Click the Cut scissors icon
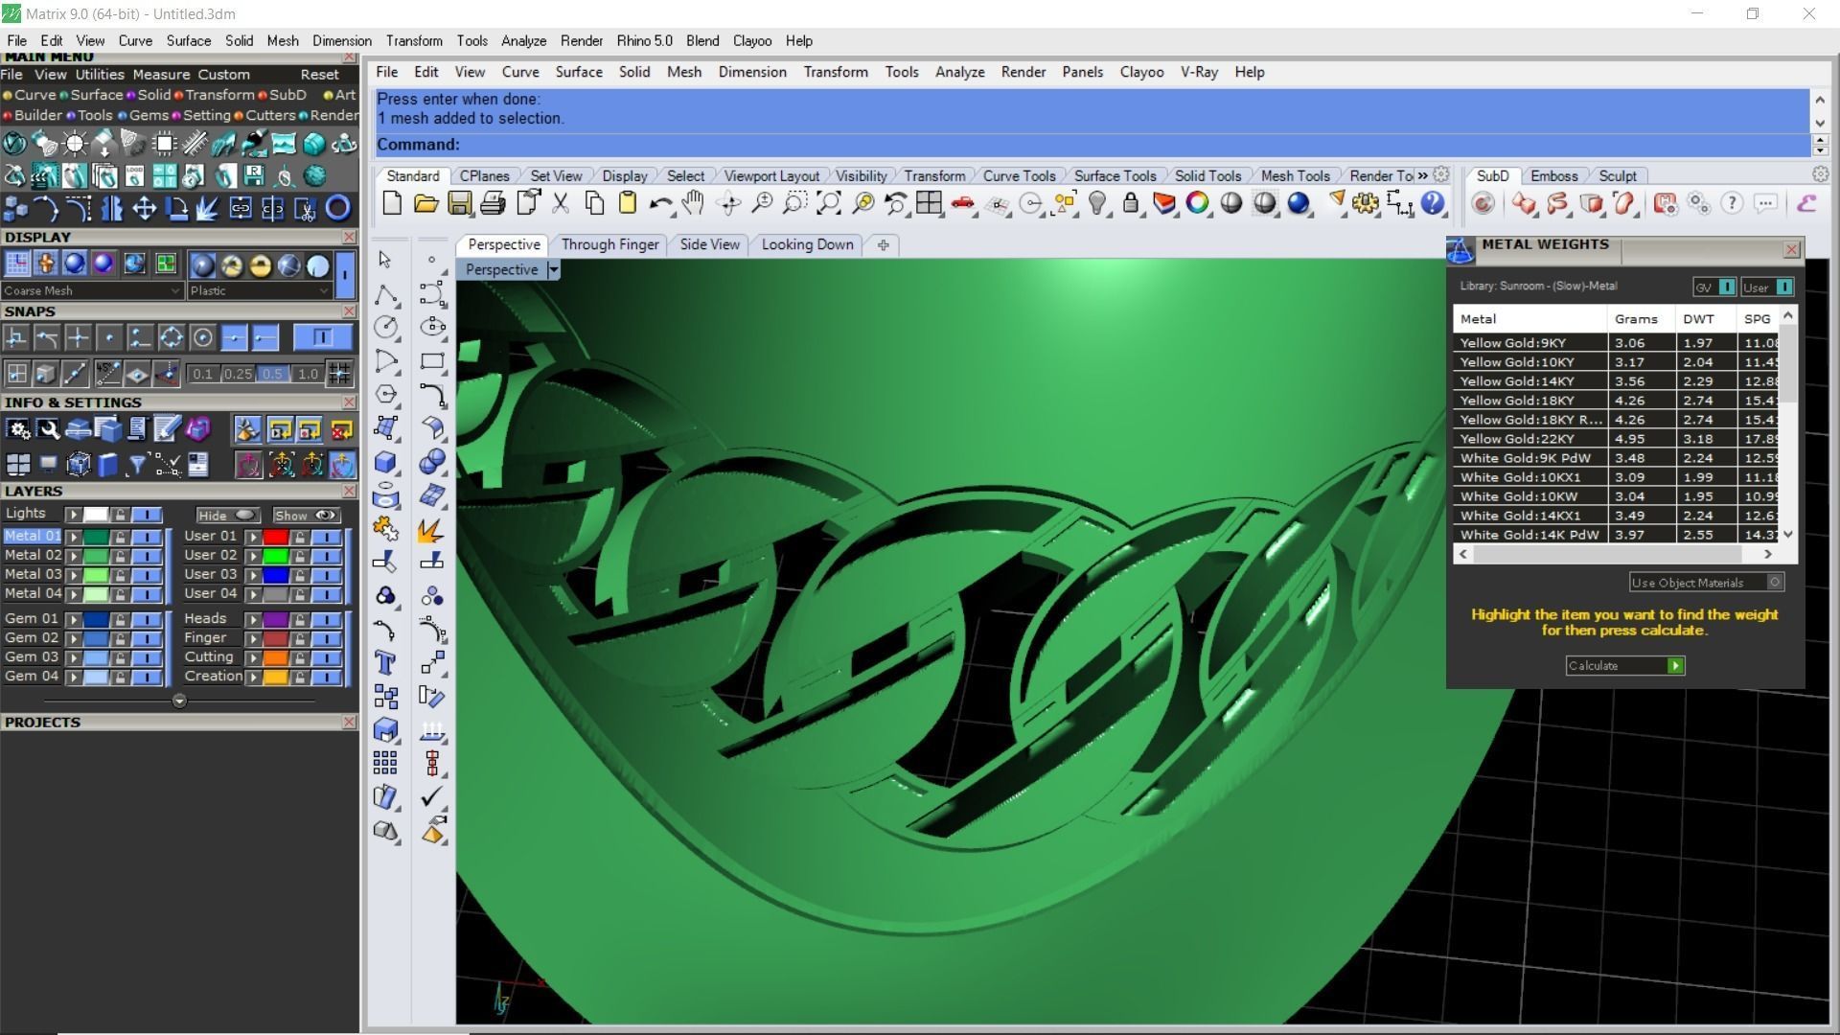1840x1035 pixels. click(x=561, y=203)
